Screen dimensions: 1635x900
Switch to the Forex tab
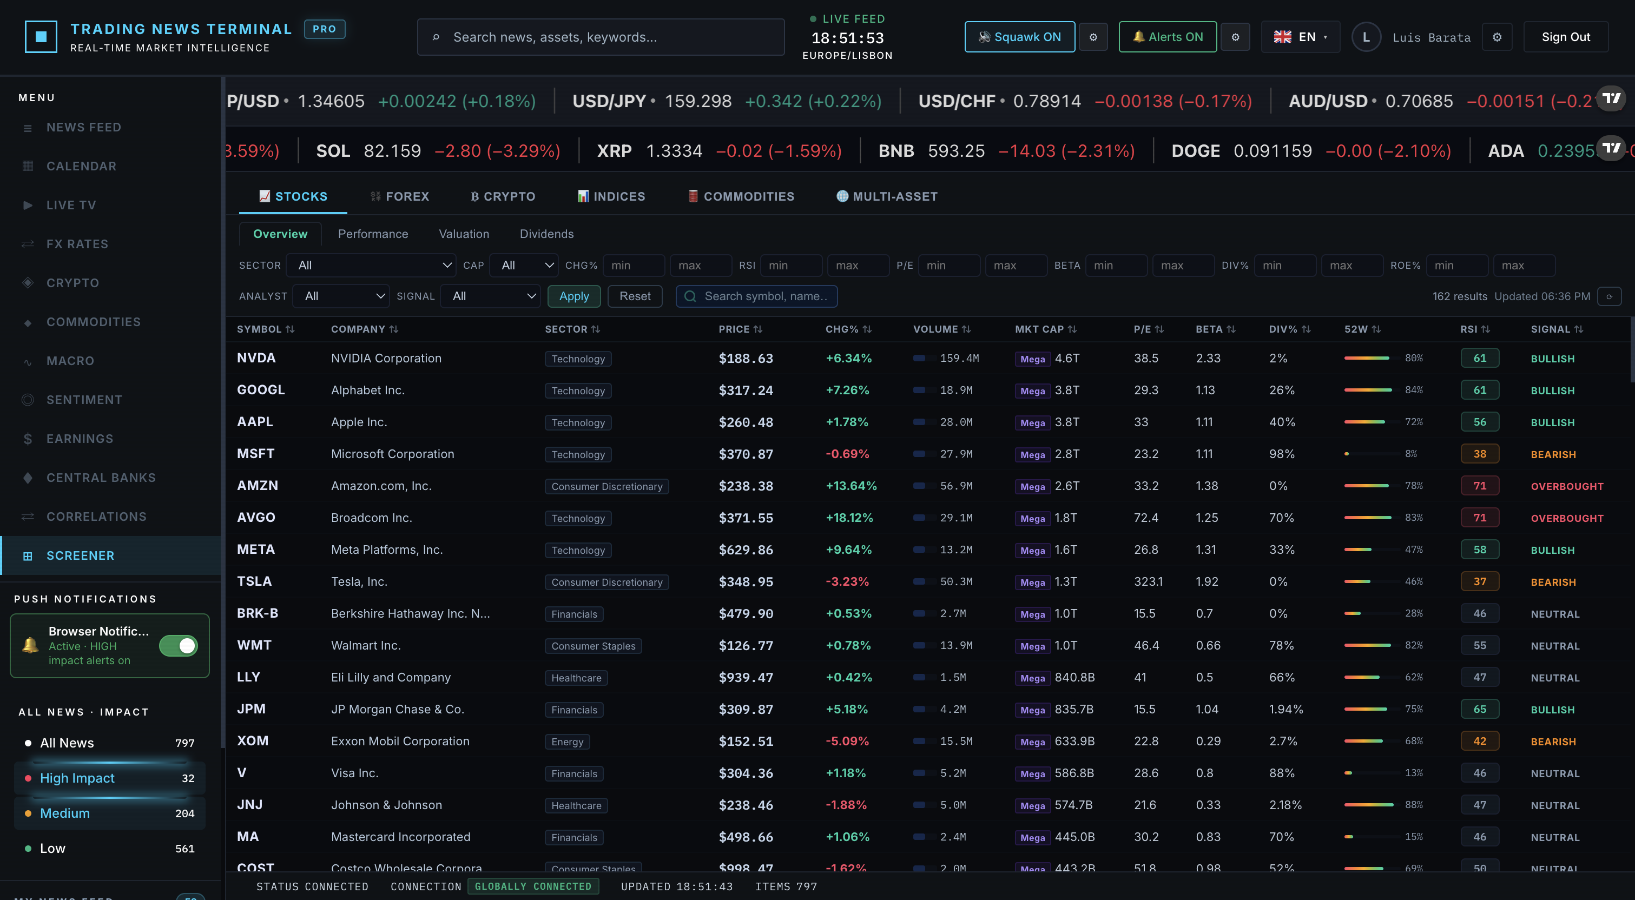click(x=400, y=196)
